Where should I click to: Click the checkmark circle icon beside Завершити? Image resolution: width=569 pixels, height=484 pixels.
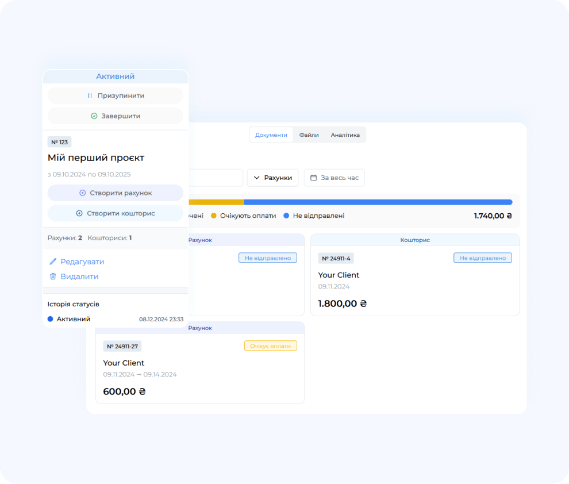pyautogui.click(x=94, y=116)
